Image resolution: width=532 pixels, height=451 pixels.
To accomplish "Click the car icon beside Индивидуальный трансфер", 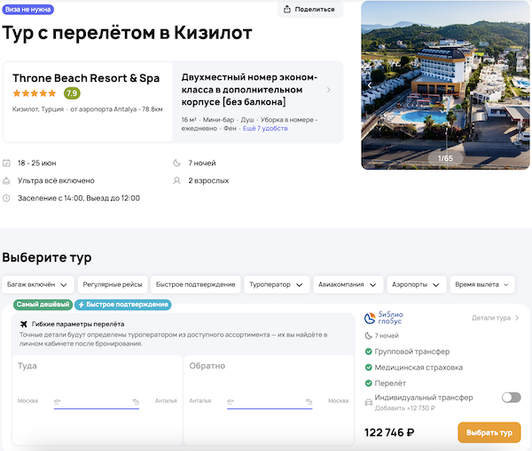I will click(x=369, y=402).
